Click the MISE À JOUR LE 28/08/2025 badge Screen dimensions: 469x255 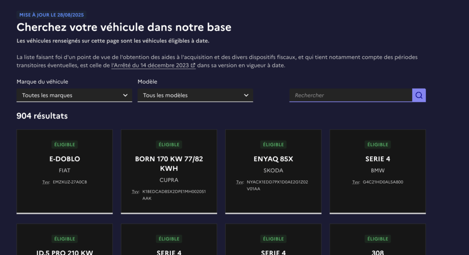pos(51,15)
